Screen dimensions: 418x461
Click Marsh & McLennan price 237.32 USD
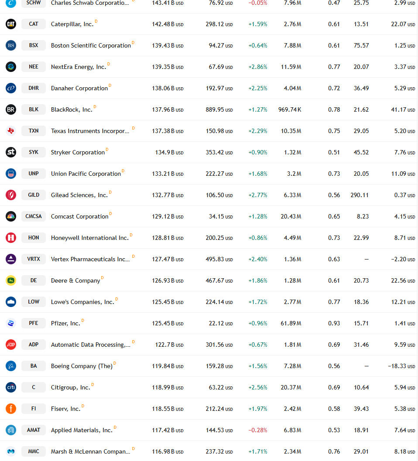point(219,451)
